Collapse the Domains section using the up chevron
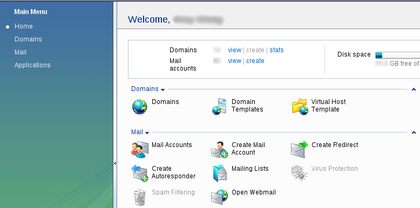The height and width of the screenshot is (208, 420). tap(414, 89)
